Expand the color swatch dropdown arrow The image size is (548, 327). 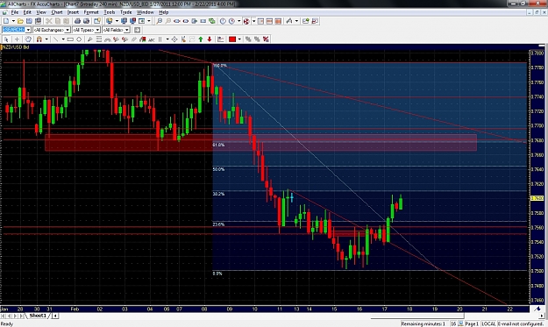239,39
